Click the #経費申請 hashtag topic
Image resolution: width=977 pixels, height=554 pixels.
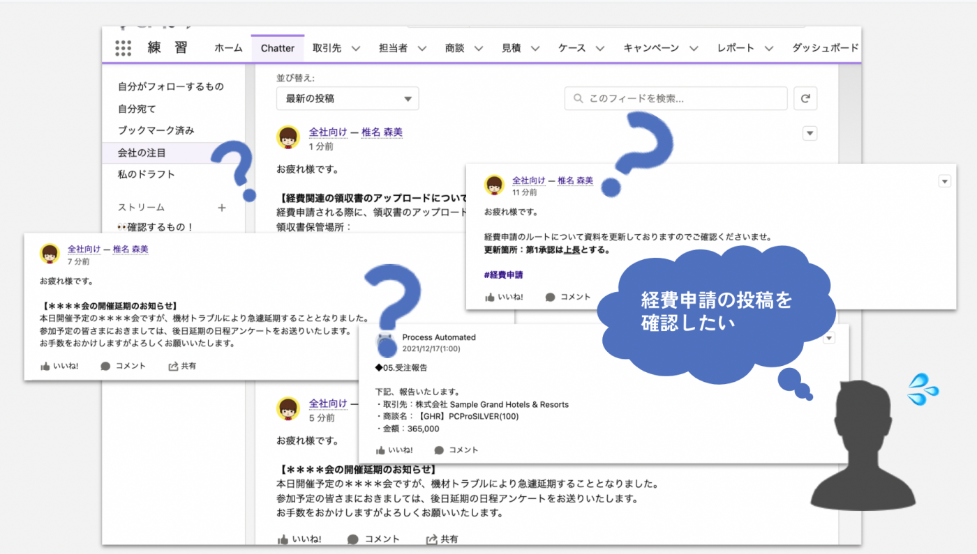pyautogui.click(x=504, y=275)
